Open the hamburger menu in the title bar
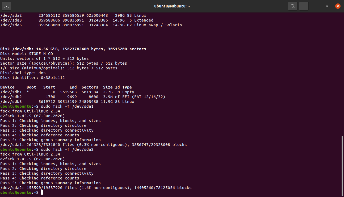The height and width of the screenshot is (197, 344). [x=304, y=6]
